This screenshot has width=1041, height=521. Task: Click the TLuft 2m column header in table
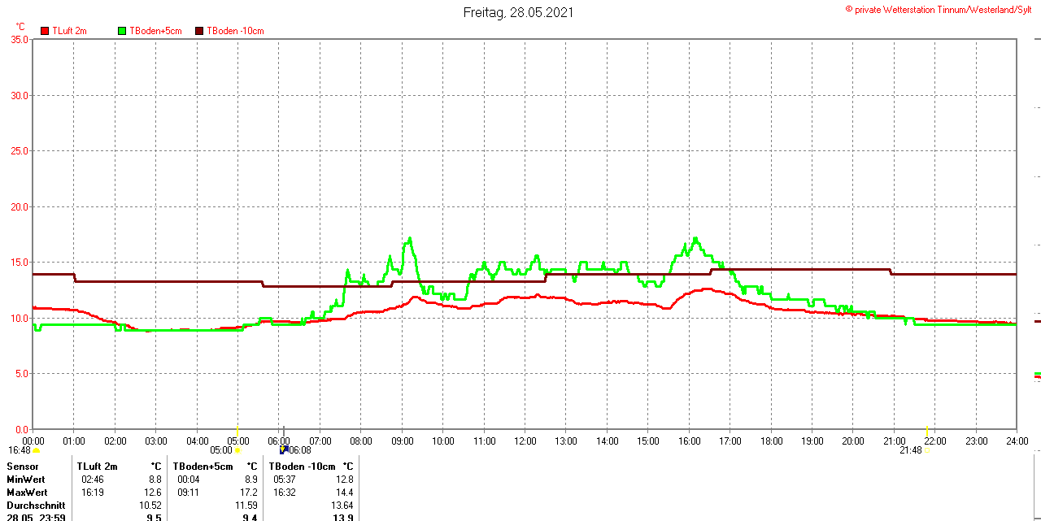[98, 467]
